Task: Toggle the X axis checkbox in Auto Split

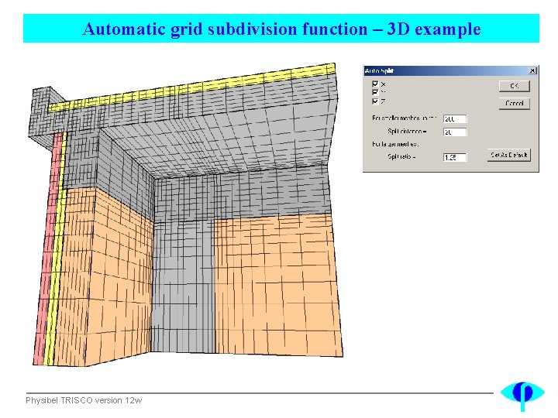Action: [x=375, y=84]
